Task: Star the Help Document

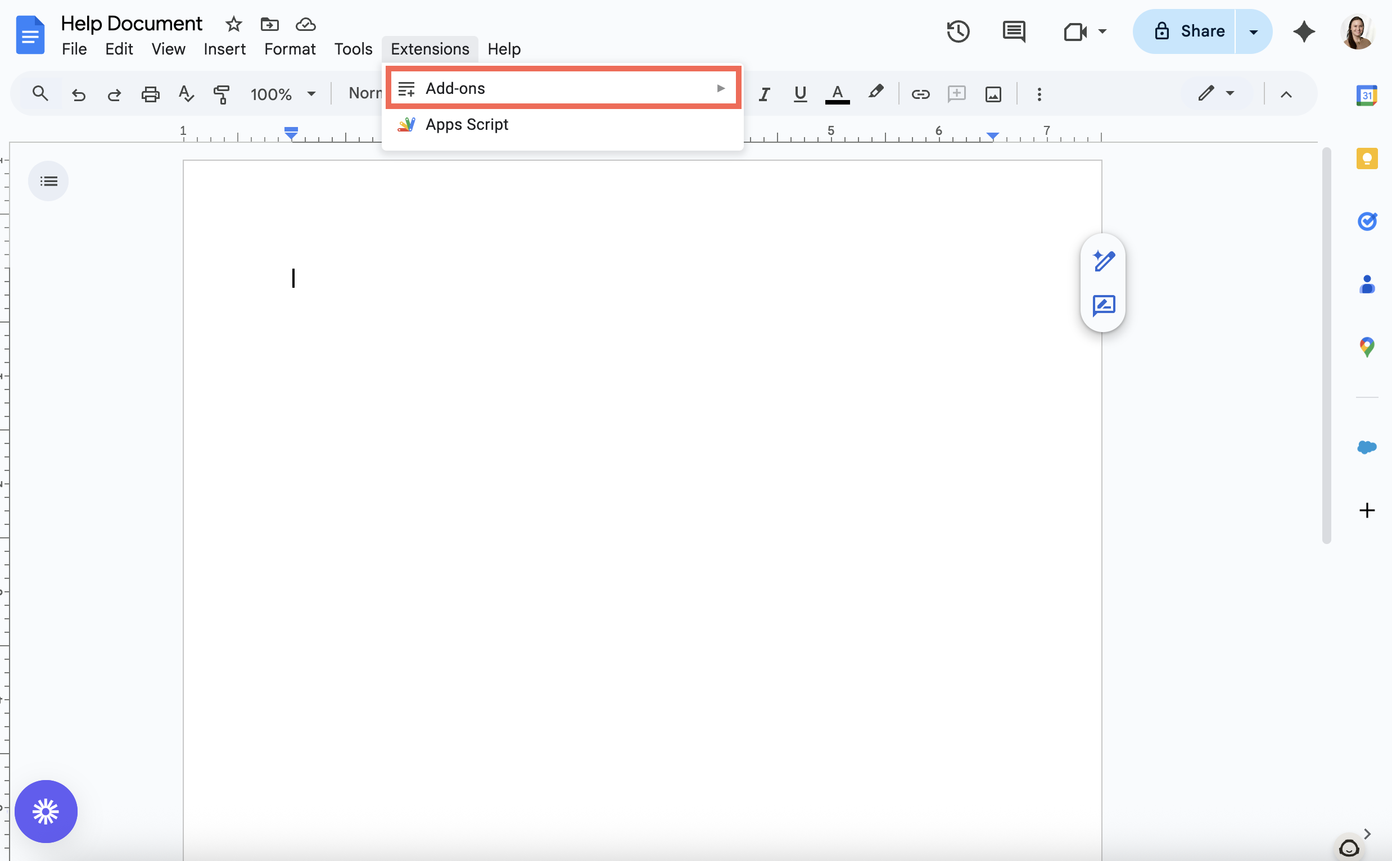Action: click(233, 24)
